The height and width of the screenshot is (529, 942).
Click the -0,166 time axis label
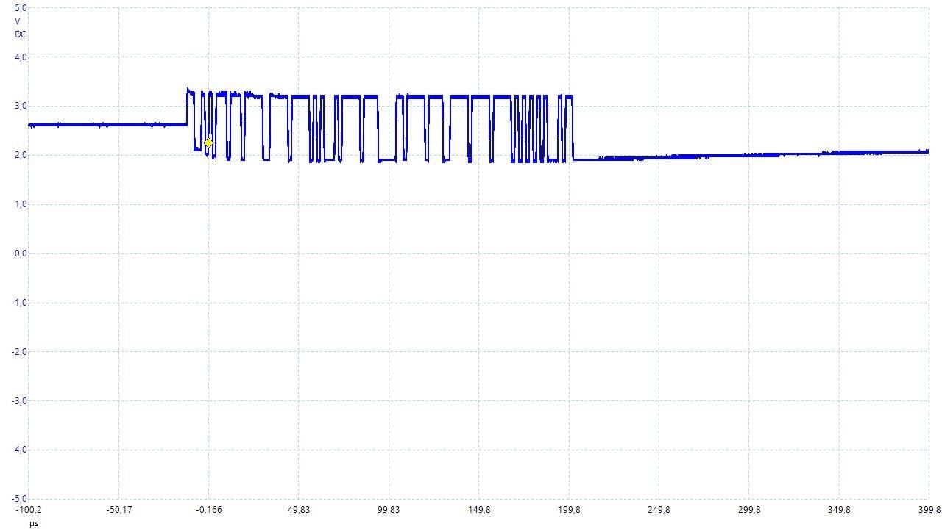pyautogui.click(x=208, y=510)
